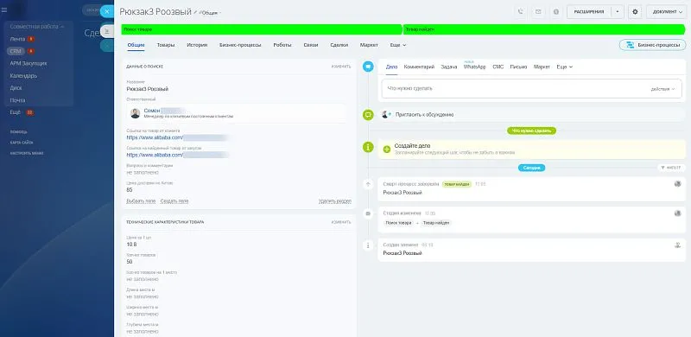This screenshot has width=691, height=337.
Task: Click ИЗМЕНИТЬ in the Данные о поиске section
Action: (341, 67)
